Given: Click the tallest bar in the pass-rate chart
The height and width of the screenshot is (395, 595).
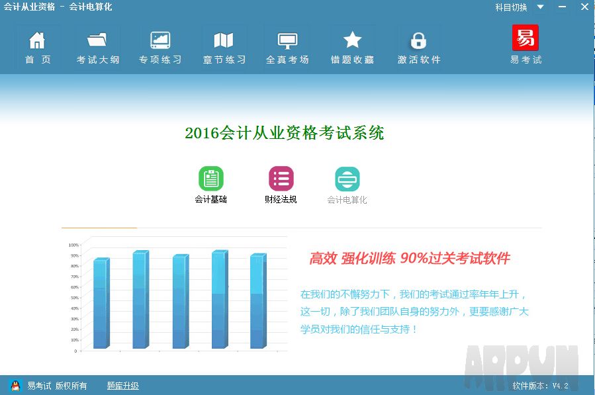Looking at the screenshot, I should pyautogui.click(x=218, y=298).
